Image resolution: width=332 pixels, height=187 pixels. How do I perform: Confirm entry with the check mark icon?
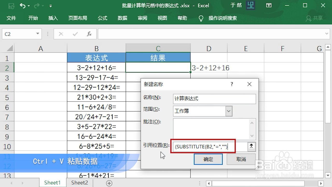(75, 34)
